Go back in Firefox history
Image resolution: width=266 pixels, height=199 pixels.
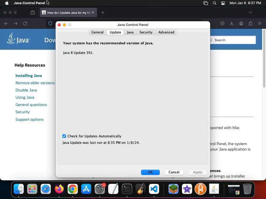pos(6,24)
